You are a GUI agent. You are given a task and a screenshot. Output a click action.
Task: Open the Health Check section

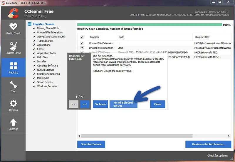[x=13, y=29]
